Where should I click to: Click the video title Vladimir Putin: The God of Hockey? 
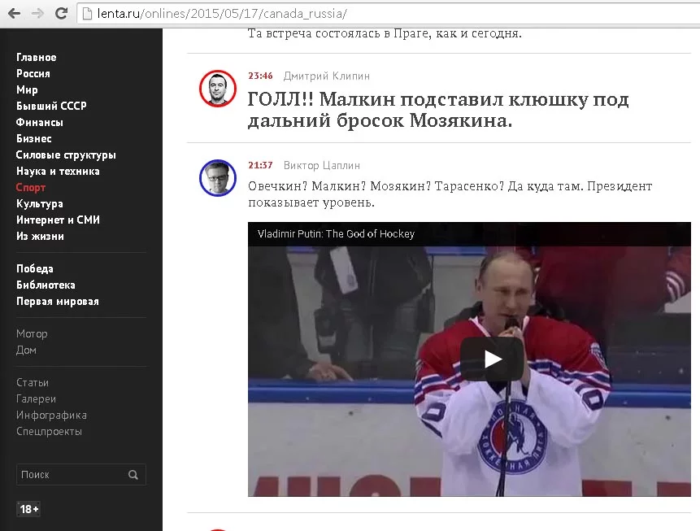336,233
